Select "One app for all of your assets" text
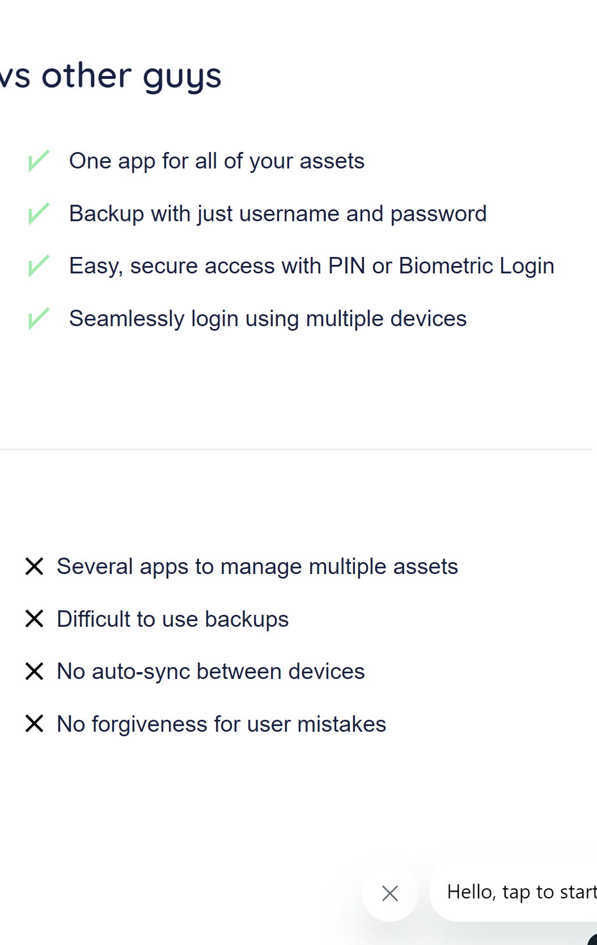597x945 pixels. pos(217,161)
